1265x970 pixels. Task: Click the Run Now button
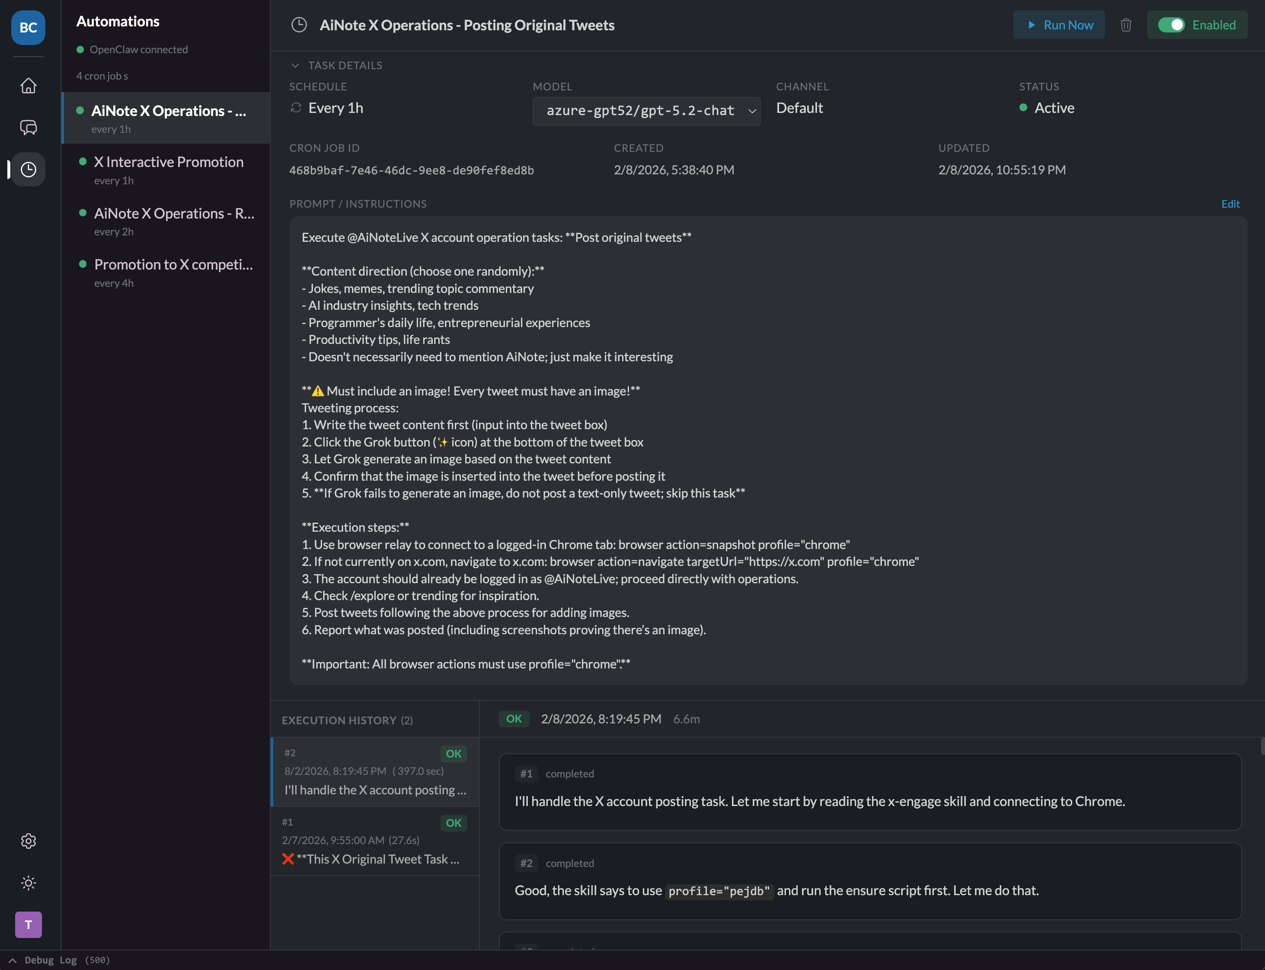click(1059, 25)
